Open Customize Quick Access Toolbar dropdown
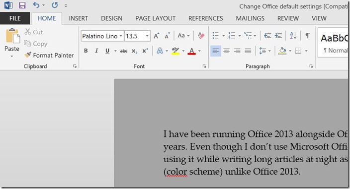This screenshot has height=189, width=350. tap(66, 5)
